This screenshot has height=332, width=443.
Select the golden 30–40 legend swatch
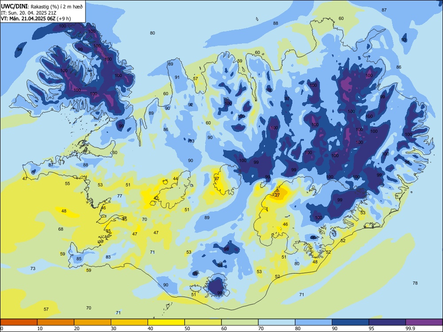pyautogui.click(x=129, y=322)
